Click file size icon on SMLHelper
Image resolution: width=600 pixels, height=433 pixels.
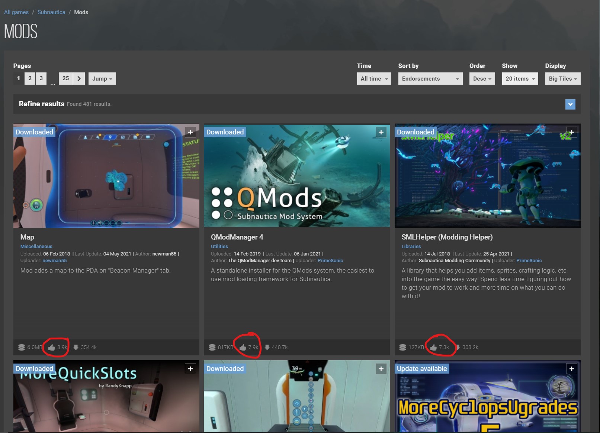[x=402, y=347]
